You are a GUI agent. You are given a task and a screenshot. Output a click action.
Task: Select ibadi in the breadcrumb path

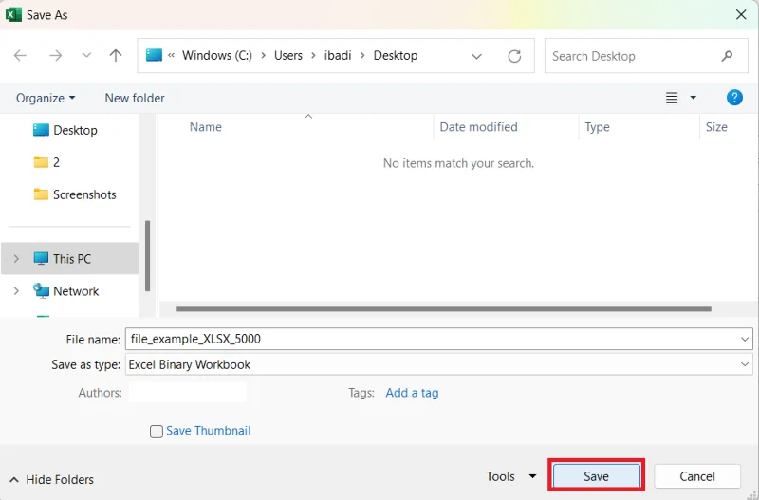338,56
